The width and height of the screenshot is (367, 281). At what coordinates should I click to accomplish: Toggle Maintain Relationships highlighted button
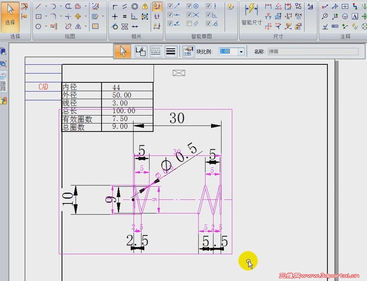pyautogui.click(x=157, y=6)
